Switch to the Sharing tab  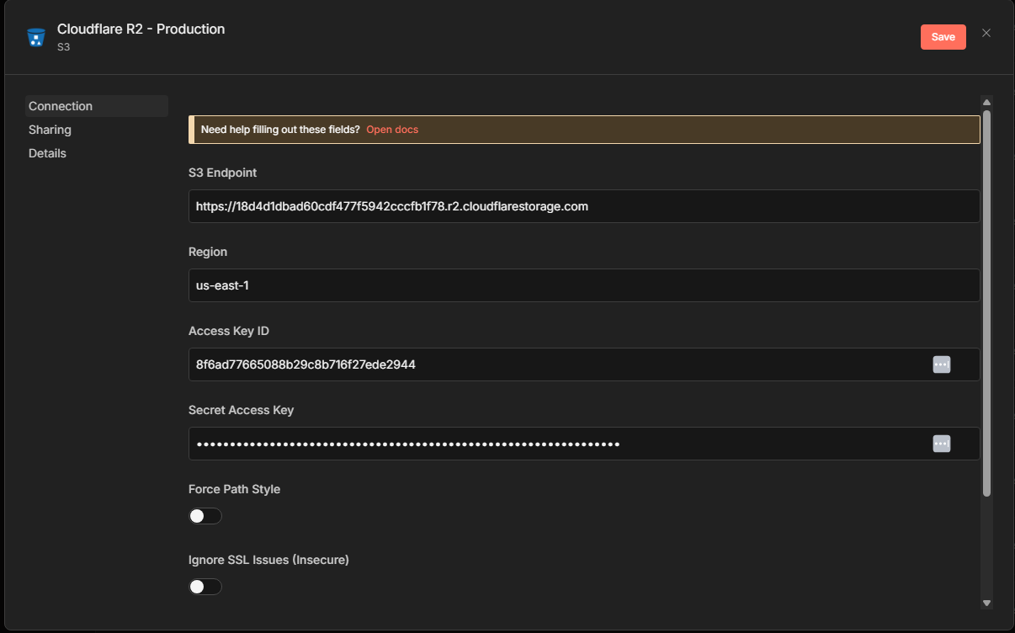click(50, 130)
